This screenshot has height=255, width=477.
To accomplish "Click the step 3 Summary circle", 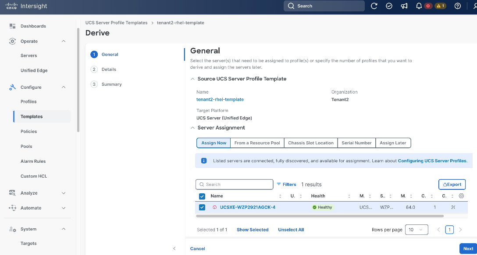I will tap(94, 84).
